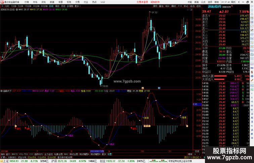Click the 买一 price 29.47
The height and width of the screenshot is (163, 254).
[x=222, y=32]
